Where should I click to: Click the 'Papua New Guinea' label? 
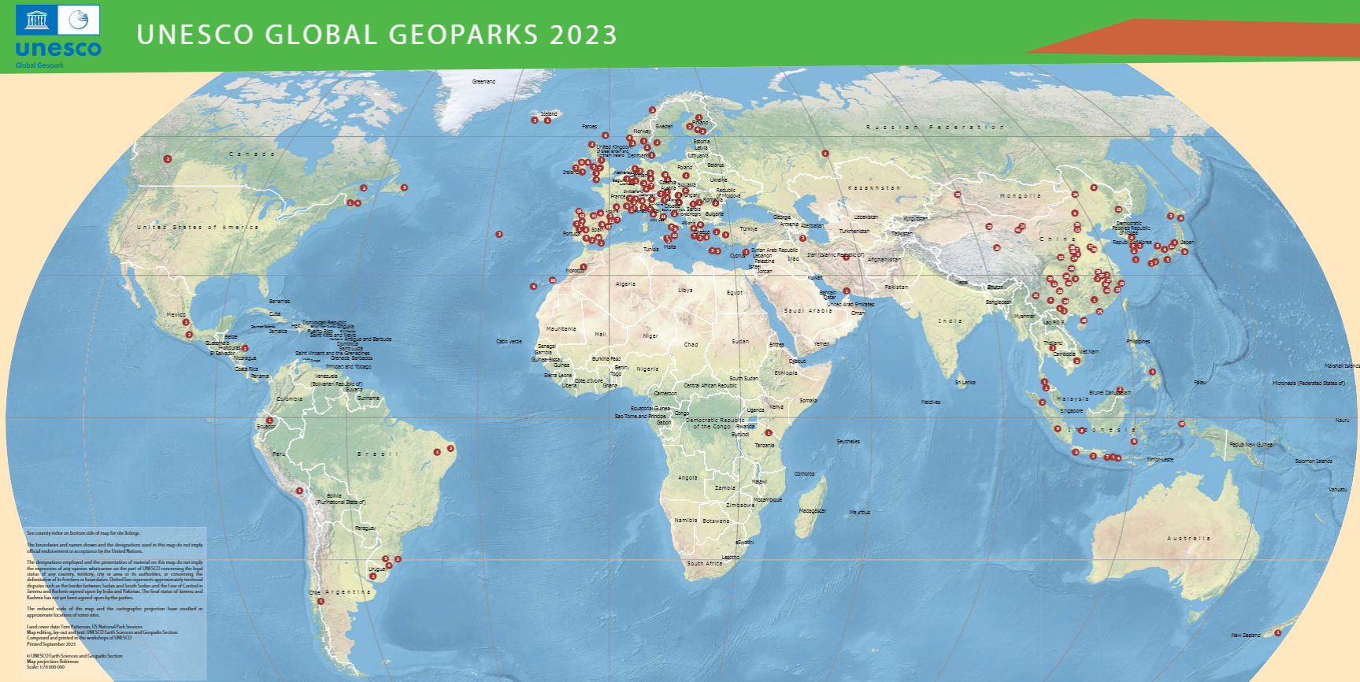pos(1251,444)
